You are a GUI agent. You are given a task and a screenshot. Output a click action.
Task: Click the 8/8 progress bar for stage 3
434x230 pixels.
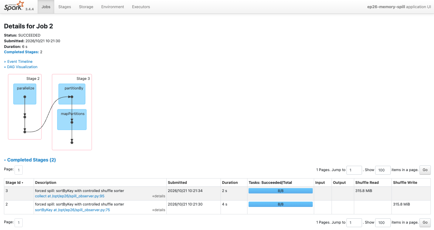[280, 191]
